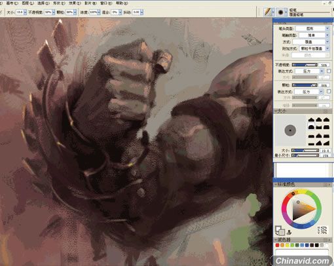Screen dimensions: 334x266
Task: Close the Mixer (调色器) panel box icon
Action: coord(325,240)
